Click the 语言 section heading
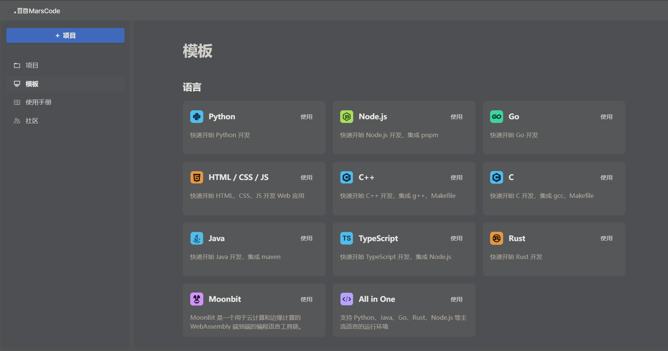 click(x=192, y=87)
